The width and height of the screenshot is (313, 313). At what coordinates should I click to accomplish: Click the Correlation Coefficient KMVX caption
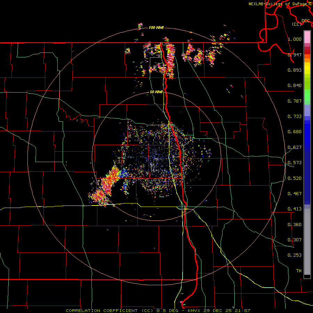158,311
